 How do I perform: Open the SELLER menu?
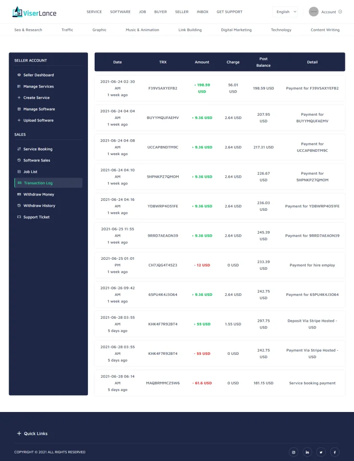tap(182, 12)
